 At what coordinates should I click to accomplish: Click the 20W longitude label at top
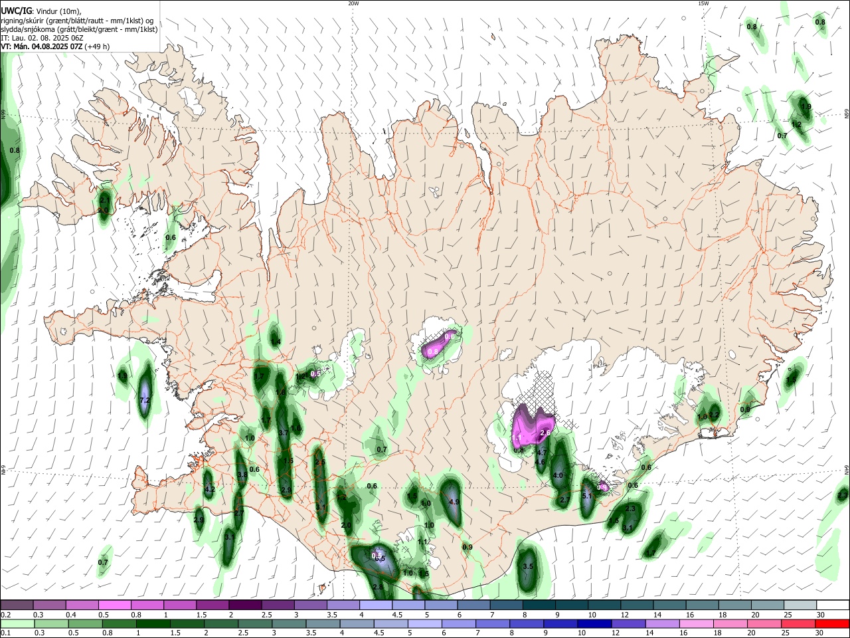354,3
